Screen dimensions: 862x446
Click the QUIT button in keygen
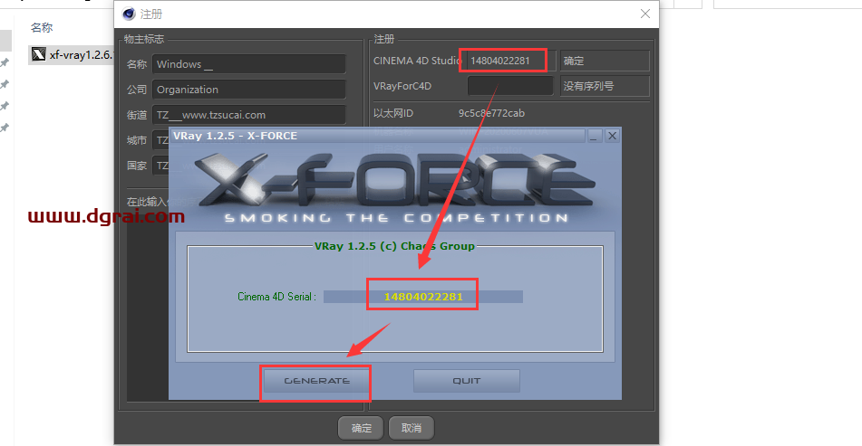point(466,381)
